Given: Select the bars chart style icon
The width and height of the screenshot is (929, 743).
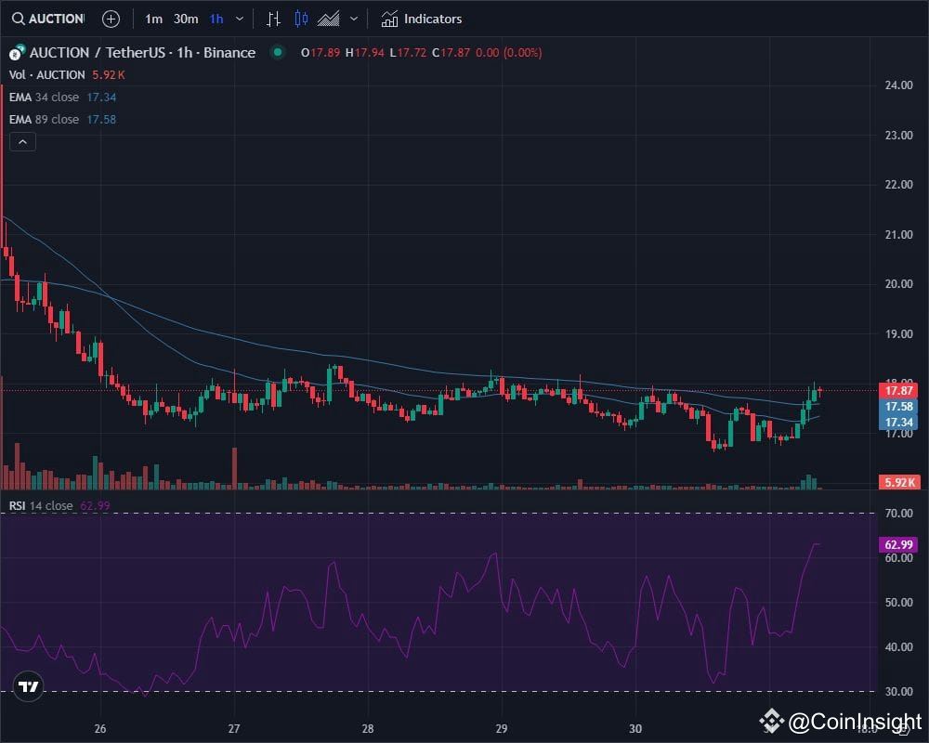Looking at the screenshot, I should [x=273, y=19].
